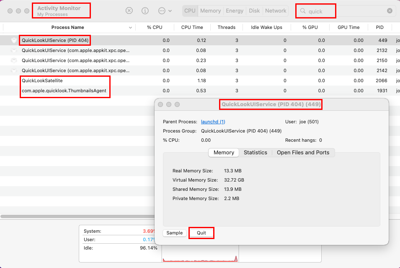
Task: Select the QuickLookUIService row with PID 2142
Action: click(x=200, y=70)
